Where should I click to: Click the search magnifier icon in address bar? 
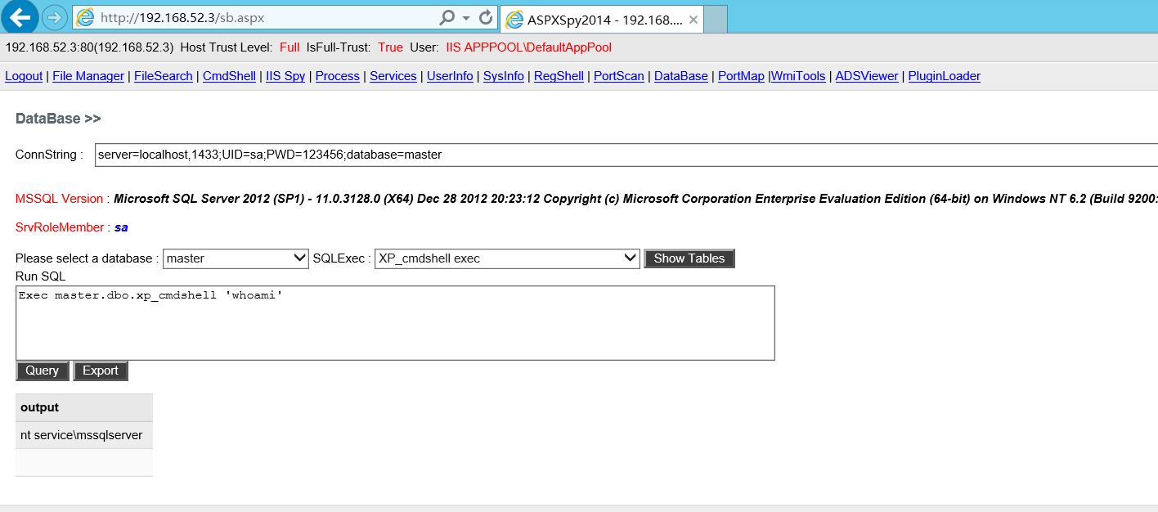pos(447,17)
